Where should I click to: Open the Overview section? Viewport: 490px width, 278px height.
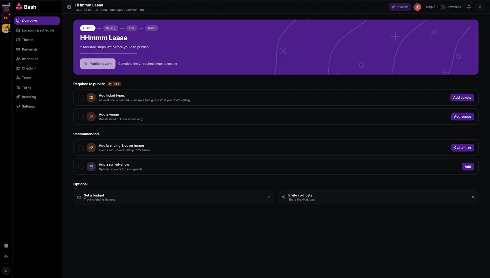[37, 21]
